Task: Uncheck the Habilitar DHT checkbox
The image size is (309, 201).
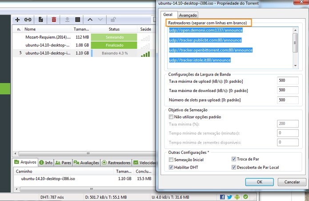Action: [171, 167]
